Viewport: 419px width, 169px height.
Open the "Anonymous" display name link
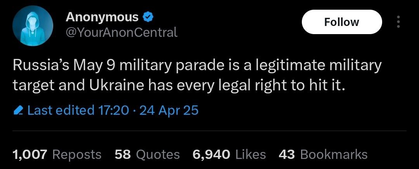pyautogui.click(x=102, y=17)
